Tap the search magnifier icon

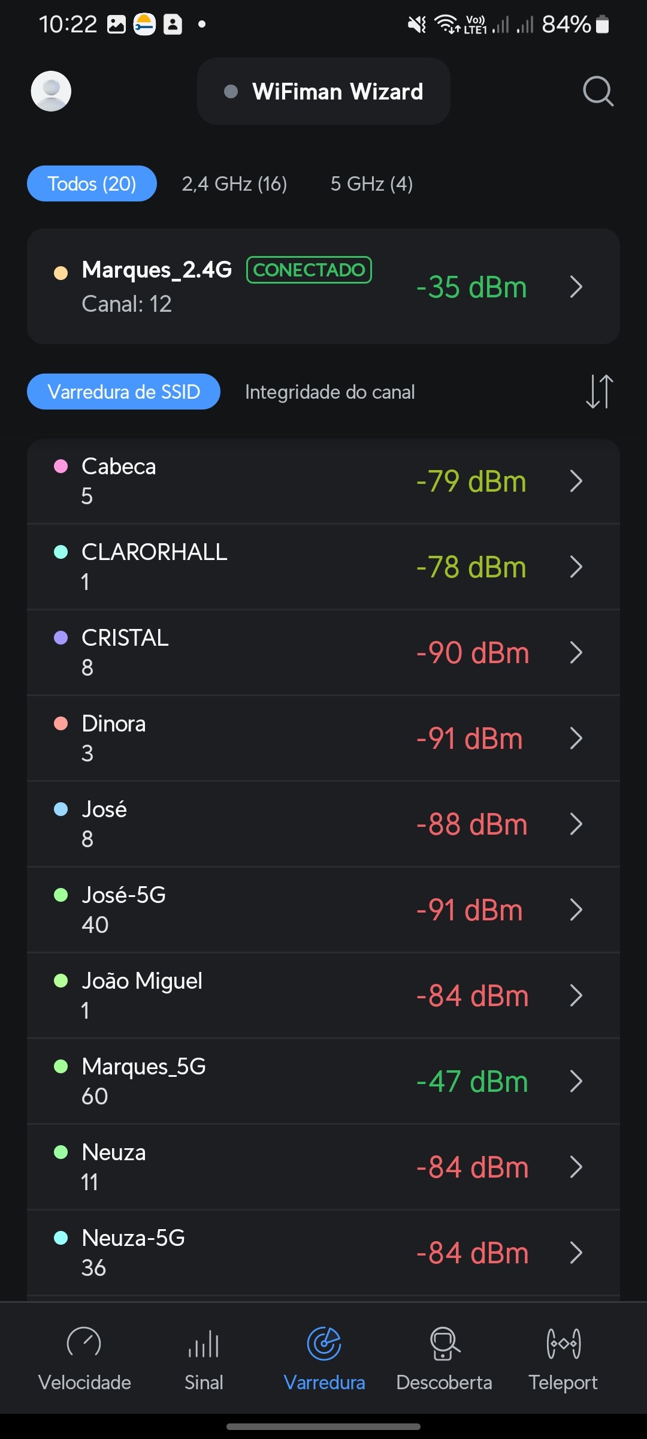tap(598, 92)
